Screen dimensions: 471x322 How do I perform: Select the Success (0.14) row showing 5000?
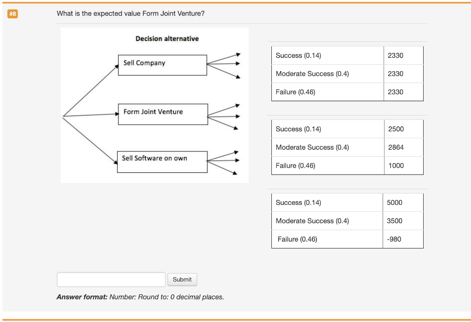[x=327, y=202]
